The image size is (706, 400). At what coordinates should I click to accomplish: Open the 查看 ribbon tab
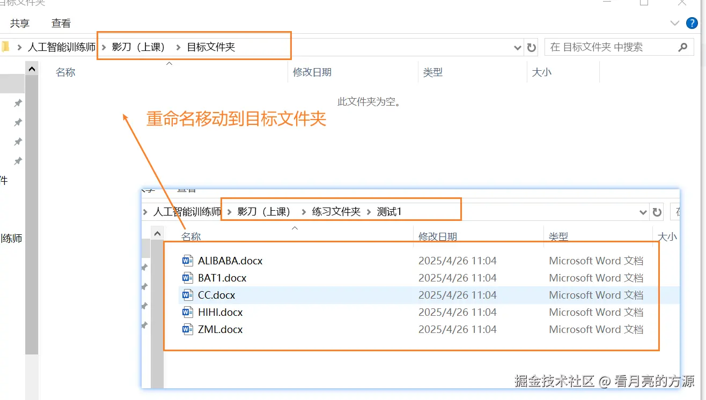pyautogui.click(x=61, y=24)
